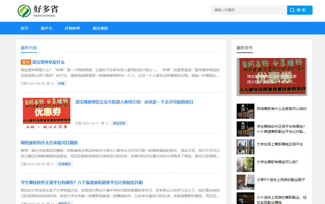Switch to the 薅羊毛 section
Image resolution: width=325 pixels, height=204 pixels.
pos(47,28)
